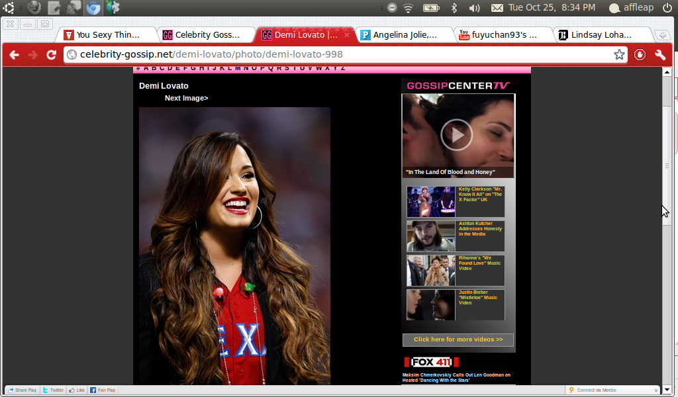Reload the current page
The image size is (678, 397).
click(x=52, y=54)
